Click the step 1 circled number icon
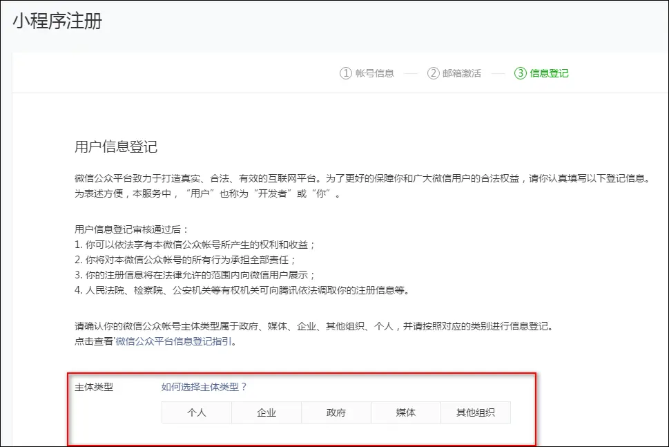Viewport: 669px width, 447px height. tap(346, 73)
